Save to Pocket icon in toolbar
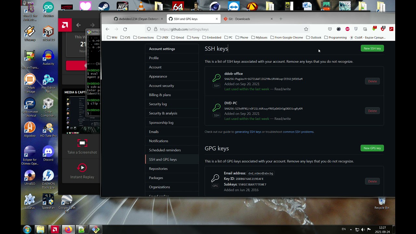Viewport: 416px width, 234px height. pyautogui.click(x=330, y=29)
